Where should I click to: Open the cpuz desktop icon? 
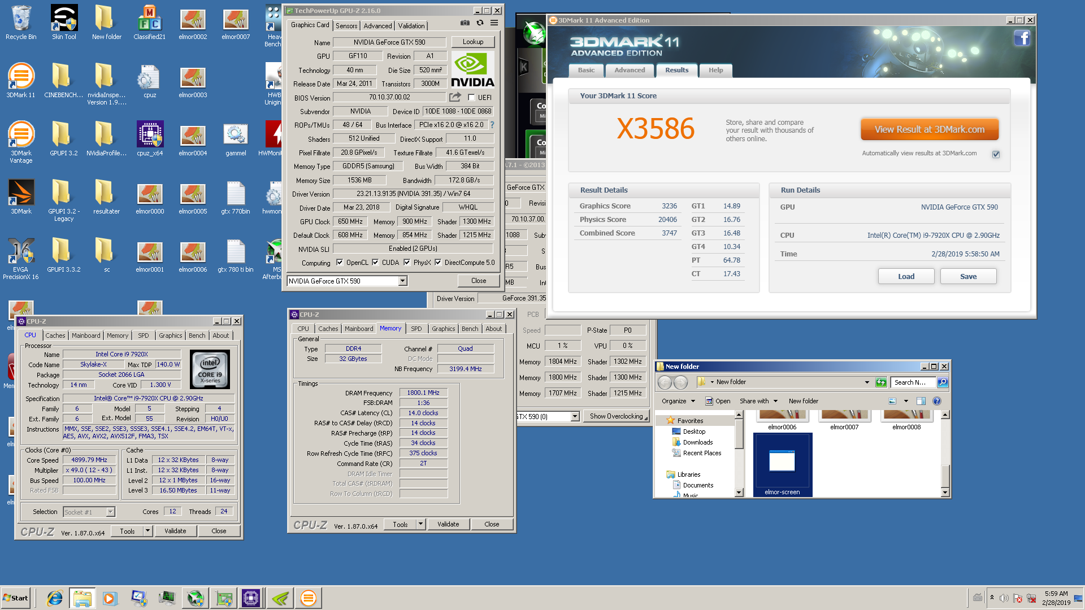point(150,81)
